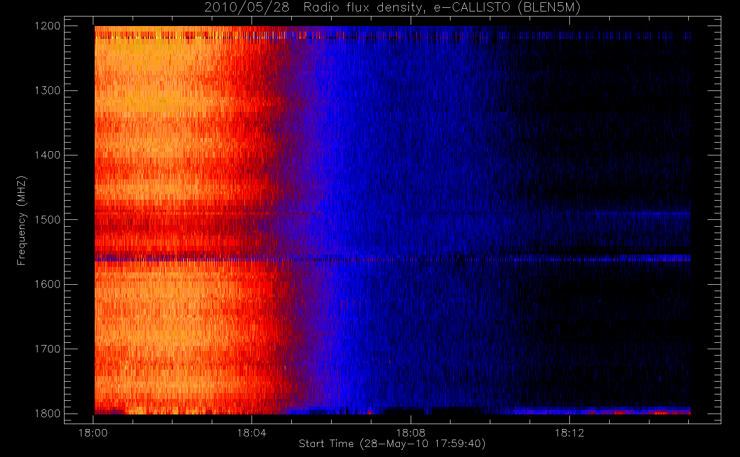Image resolution: width=740 pixels, height=457 pixels.
Task: Click the 1300 frequency tick label
Action: (x=48, y=90)
